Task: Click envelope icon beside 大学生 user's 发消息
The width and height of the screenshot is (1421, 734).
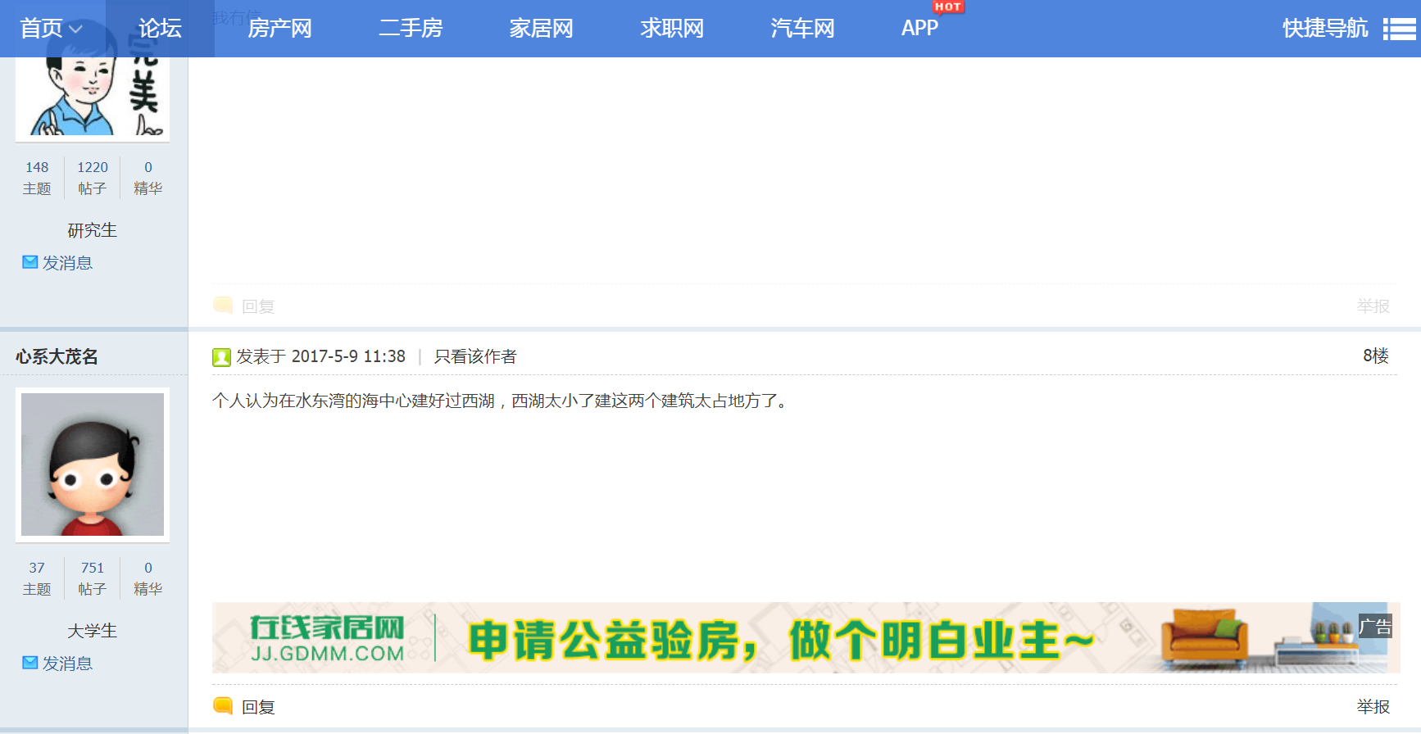Action: [x=30, y=663]
